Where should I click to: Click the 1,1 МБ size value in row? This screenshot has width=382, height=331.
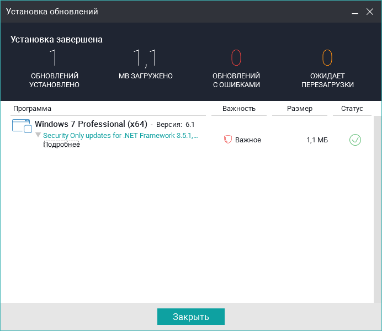coord(317,140)
